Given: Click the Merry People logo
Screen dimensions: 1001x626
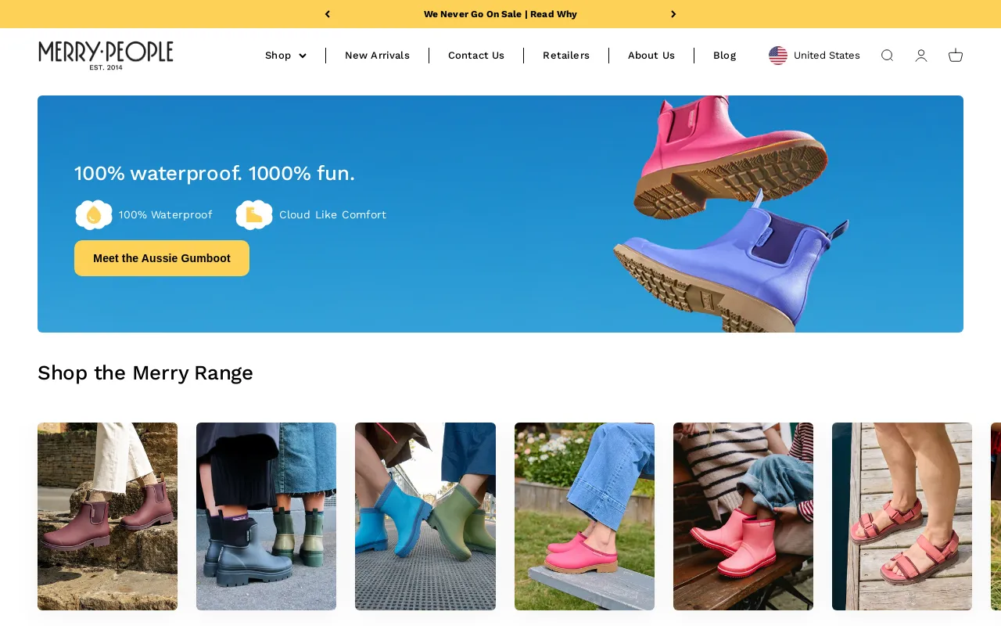Looking at the screenshot, I should (x=106, y=56).
